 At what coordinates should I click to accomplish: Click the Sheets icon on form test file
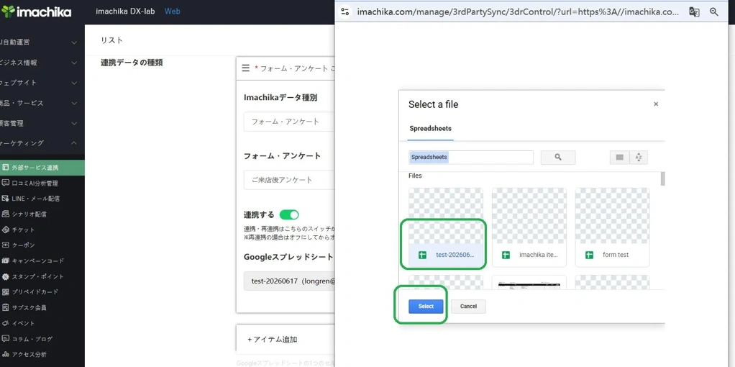point(589,255)
